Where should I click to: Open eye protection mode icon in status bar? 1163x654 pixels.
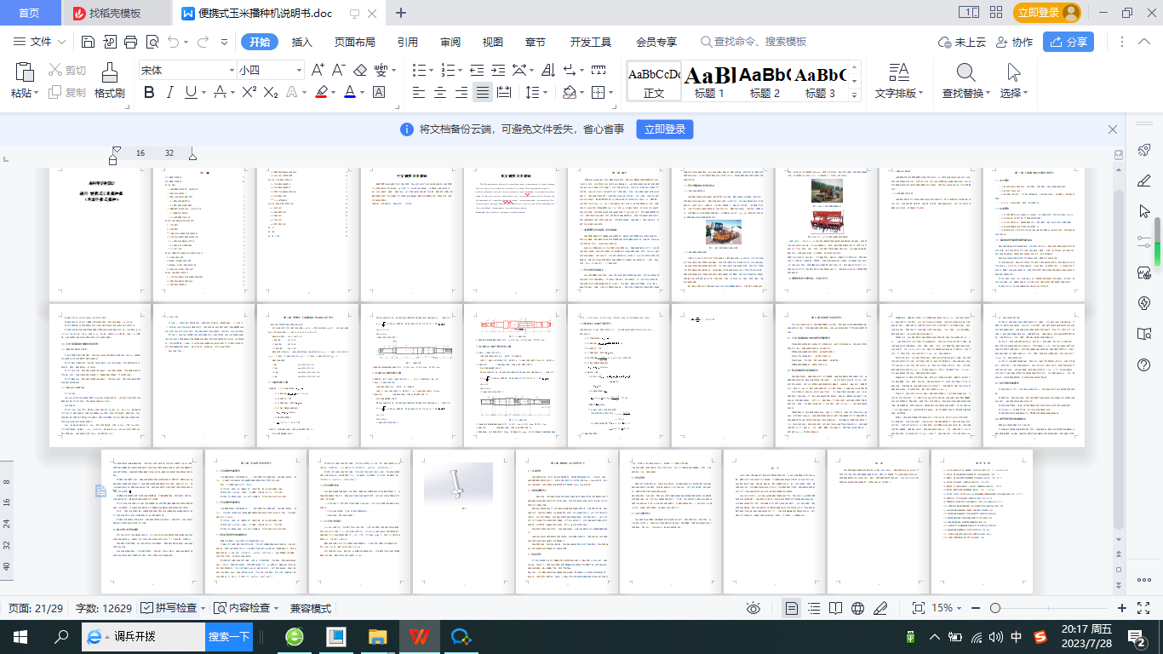pos(753,608)
